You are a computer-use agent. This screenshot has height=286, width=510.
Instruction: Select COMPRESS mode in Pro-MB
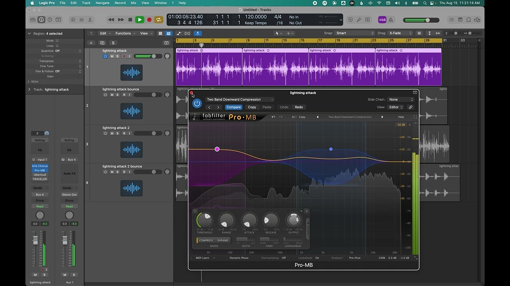tap(206, 240)
